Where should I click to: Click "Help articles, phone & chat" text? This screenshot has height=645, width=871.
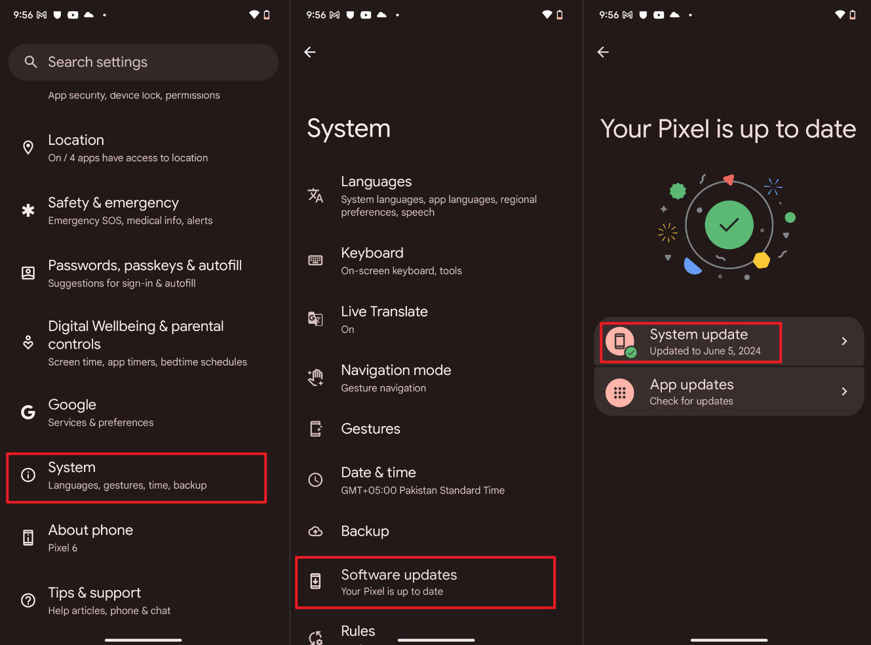109,611
